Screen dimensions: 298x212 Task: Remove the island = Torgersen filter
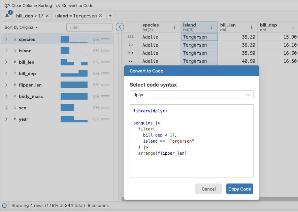pyautogui.click(x=100, y=16)
